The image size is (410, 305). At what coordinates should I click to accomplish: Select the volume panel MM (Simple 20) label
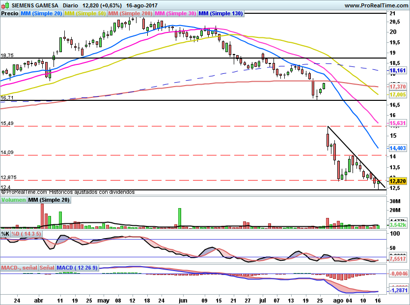[49, 200]
